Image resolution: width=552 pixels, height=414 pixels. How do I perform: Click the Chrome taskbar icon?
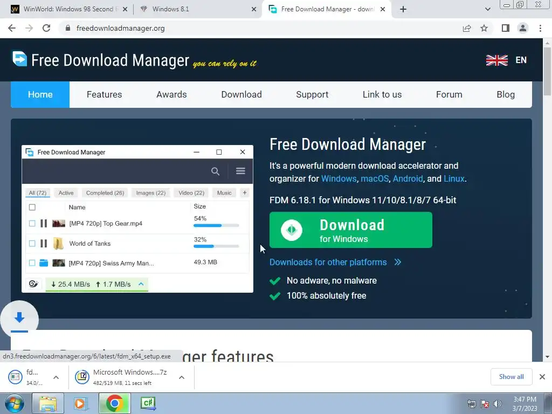pos(114,403)
